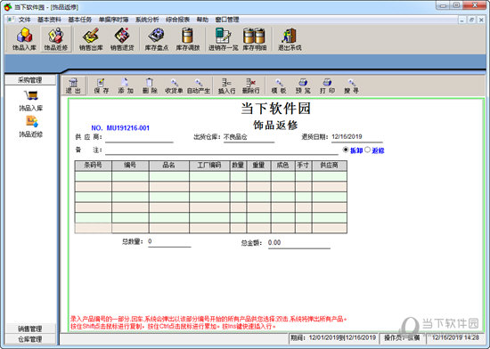Image resolution: width=490 pixels, height=349 pixels.
Task: Select 饰品入库 cart icon in sidebar
Action: click(x=31, y=95)
